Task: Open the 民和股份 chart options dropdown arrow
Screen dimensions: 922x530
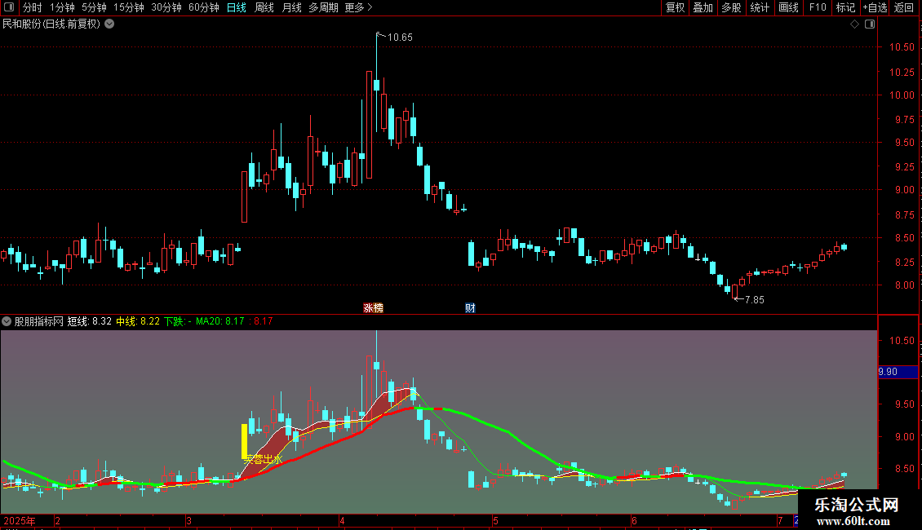Action: 109,24
